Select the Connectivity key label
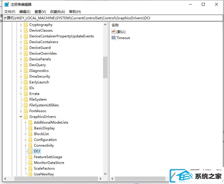 pos(44,145)
